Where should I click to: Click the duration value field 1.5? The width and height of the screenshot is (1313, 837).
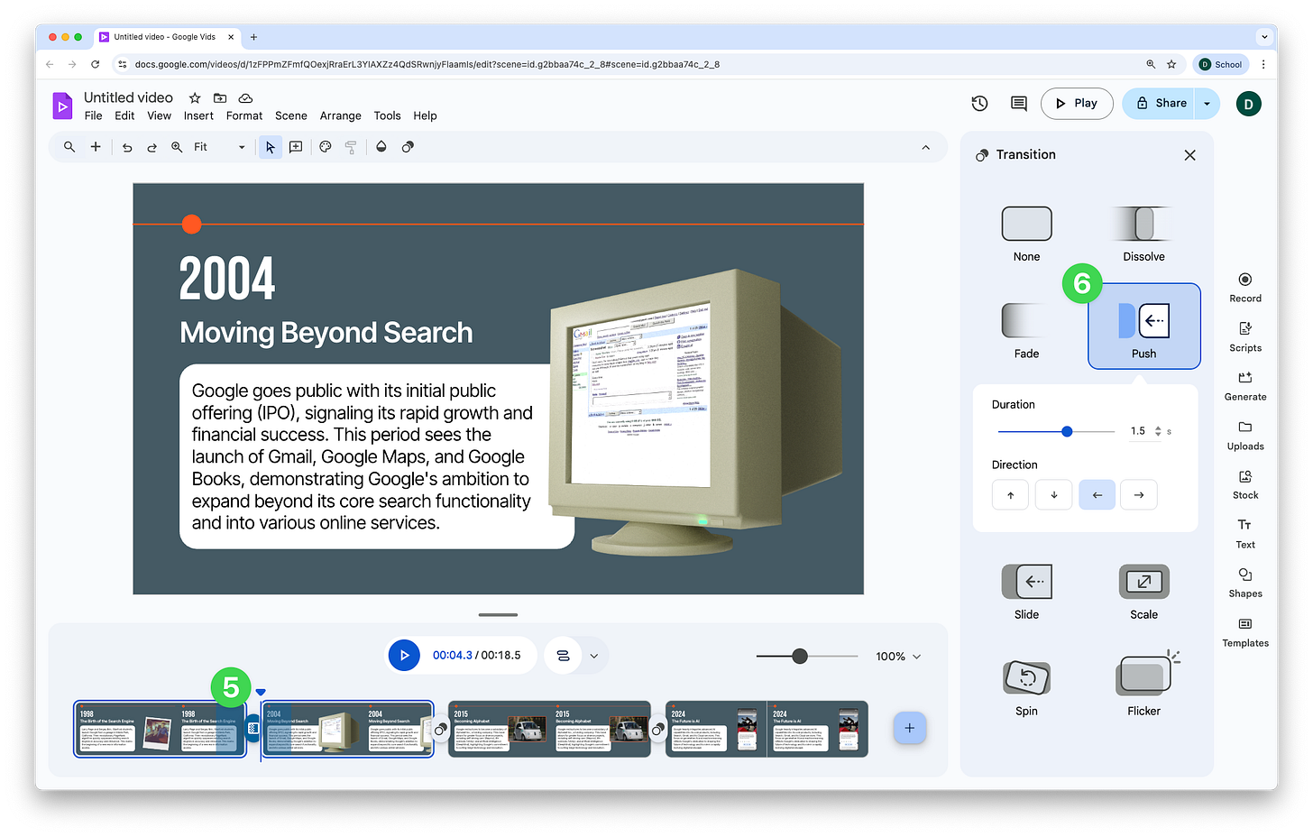[x=1139, y=431]
